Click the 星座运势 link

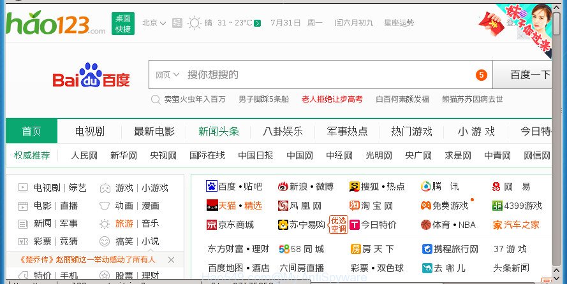[399, 23]
